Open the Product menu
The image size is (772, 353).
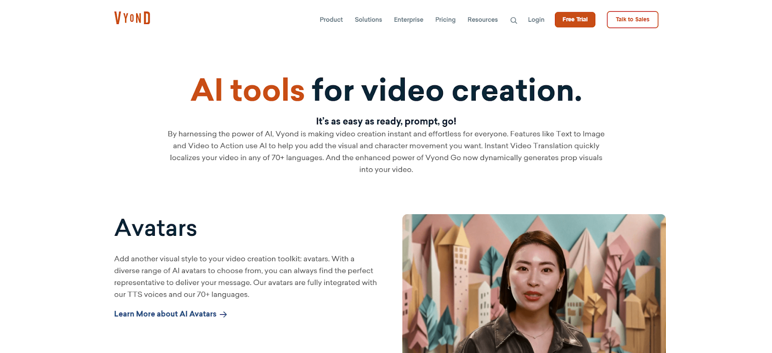point(331,20)
